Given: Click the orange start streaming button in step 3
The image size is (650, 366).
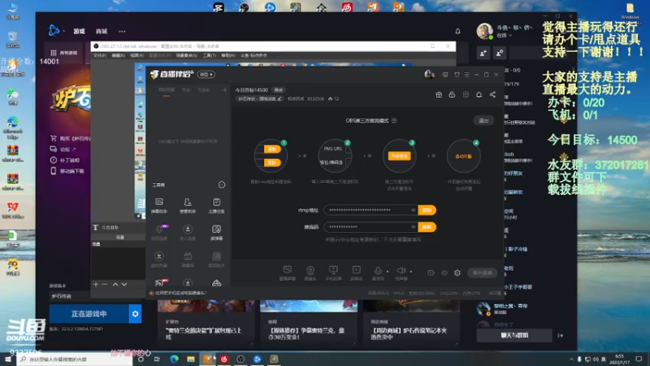Looking at the screenshot, I should tap(399, 155).
